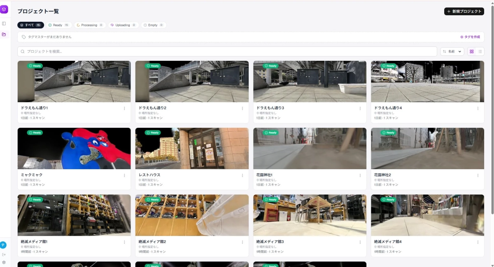Click the user avatar in sidebar

coord(3,245)
